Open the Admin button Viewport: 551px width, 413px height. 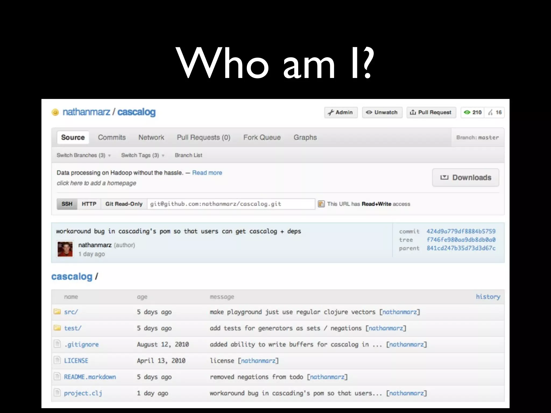click(x=341, y=112)
